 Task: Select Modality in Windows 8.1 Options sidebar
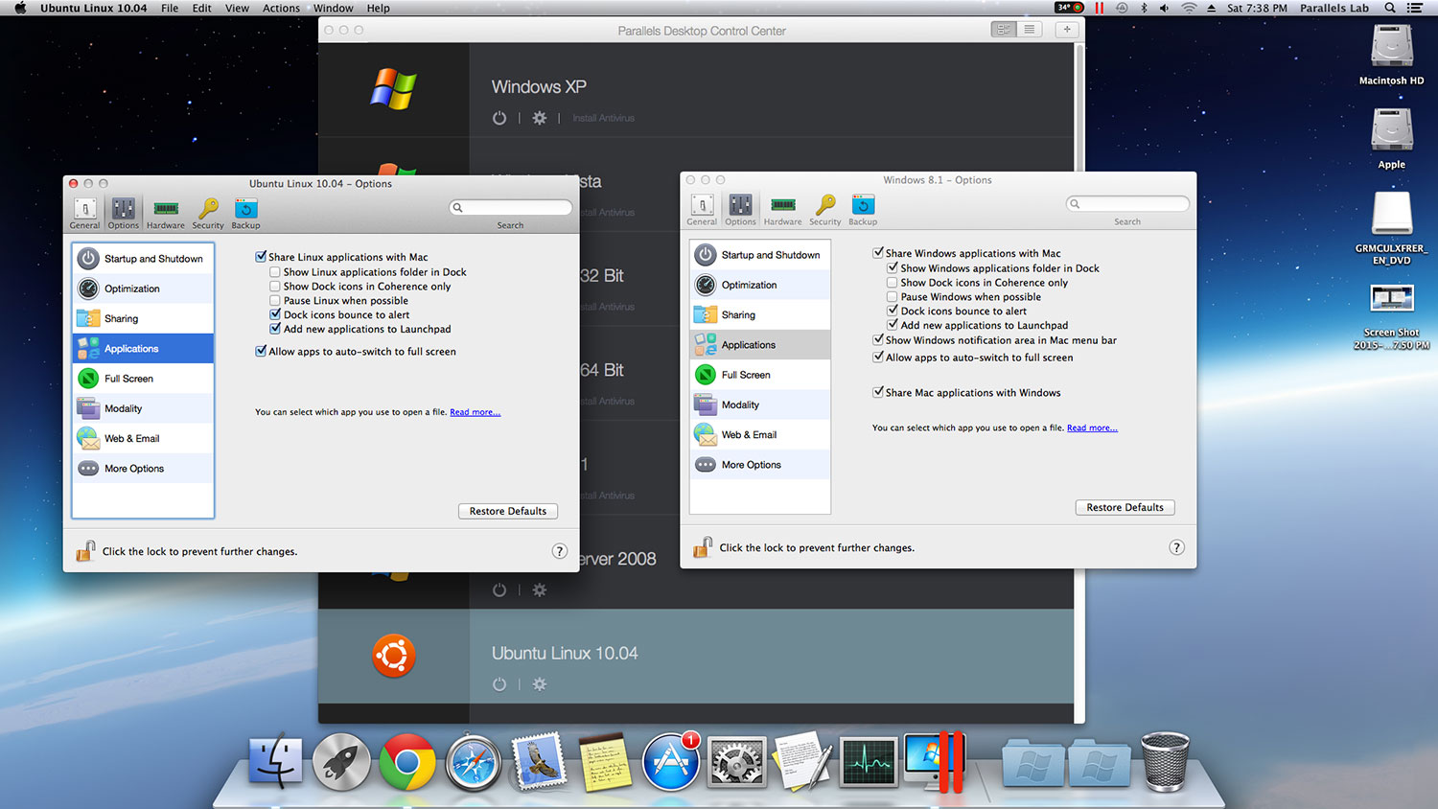[x=760, y=404]
